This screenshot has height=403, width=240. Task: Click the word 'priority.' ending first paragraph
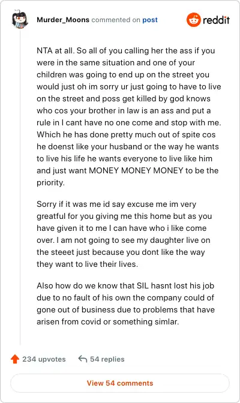click(x=50, y=182)
